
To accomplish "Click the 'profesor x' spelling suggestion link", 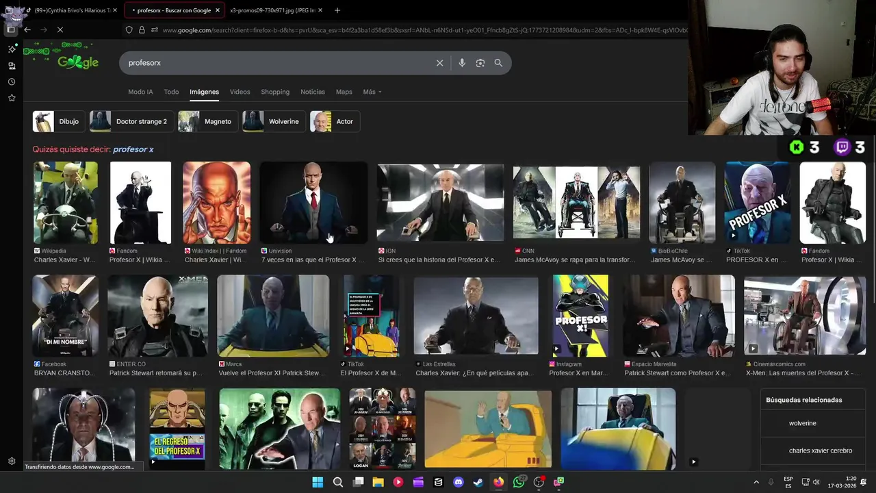I will tap(133, 149).
